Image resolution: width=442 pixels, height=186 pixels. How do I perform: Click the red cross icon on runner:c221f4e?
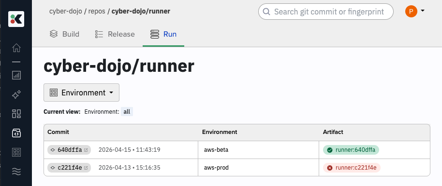[x=329, y=168]
